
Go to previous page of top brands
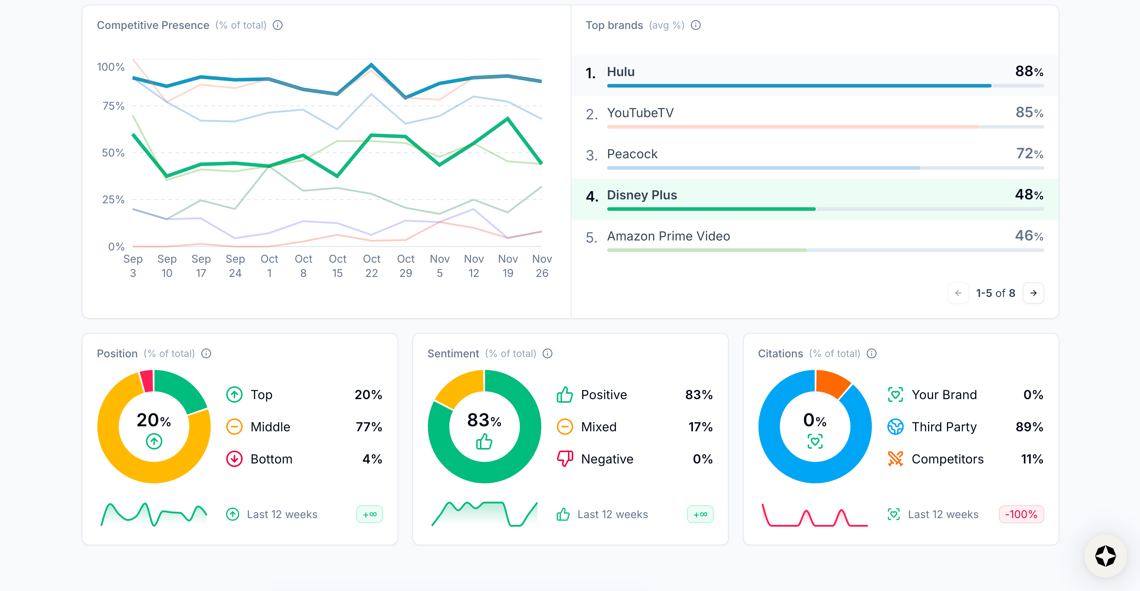958,293
